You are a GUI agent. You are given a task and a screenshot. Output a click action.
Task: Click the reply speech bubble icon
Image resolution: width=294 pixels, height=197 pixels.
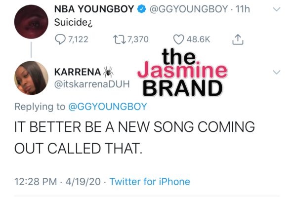pos(60,39)
